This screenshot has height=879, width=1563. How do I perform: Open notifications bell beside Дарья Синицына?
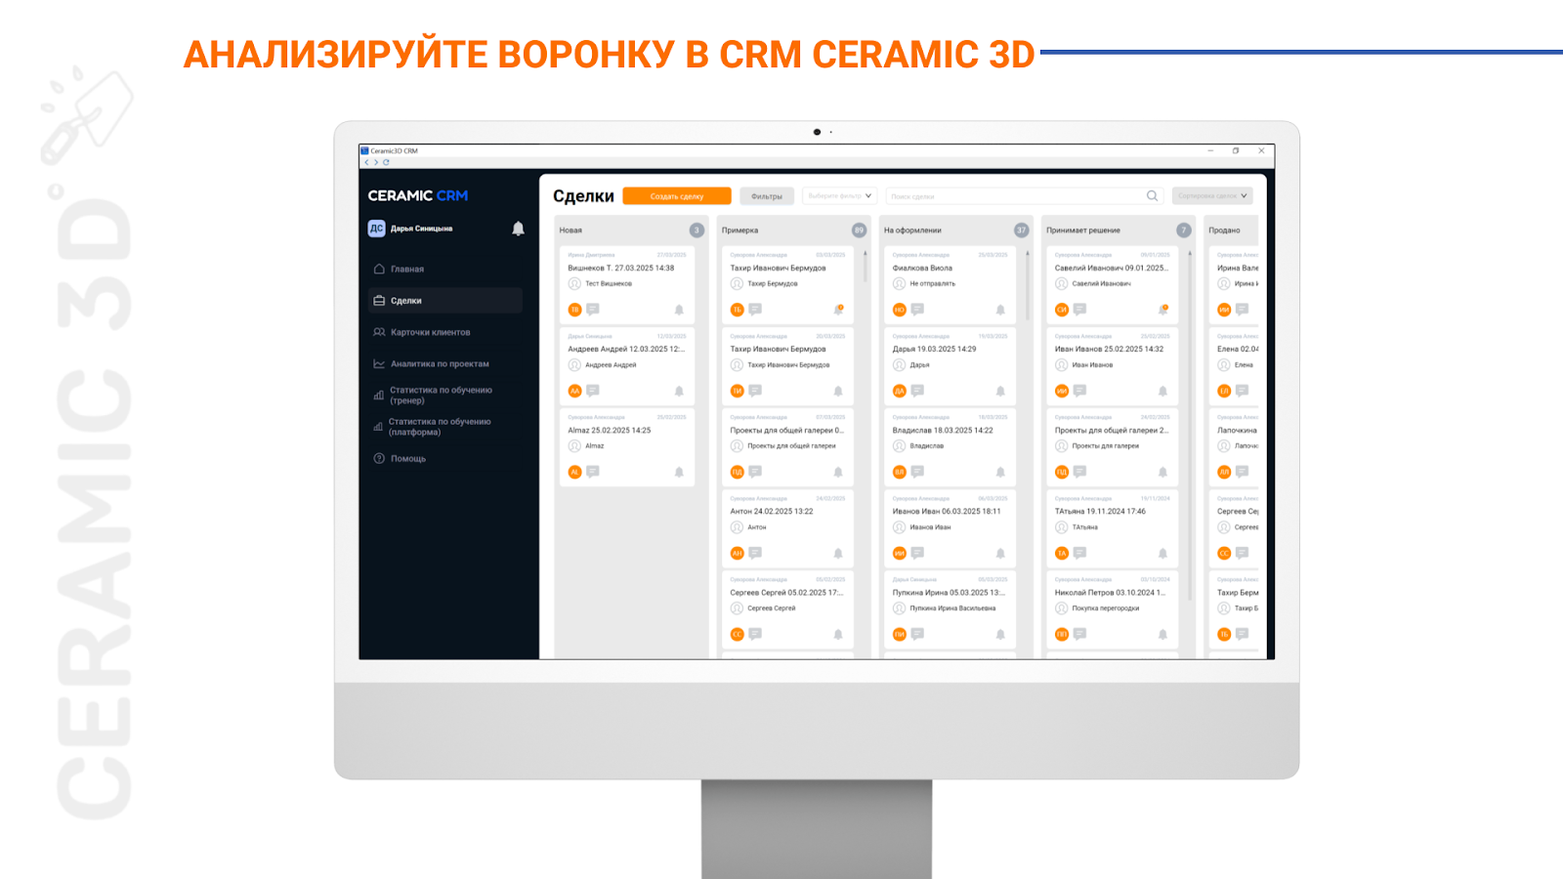click(519, 229)
